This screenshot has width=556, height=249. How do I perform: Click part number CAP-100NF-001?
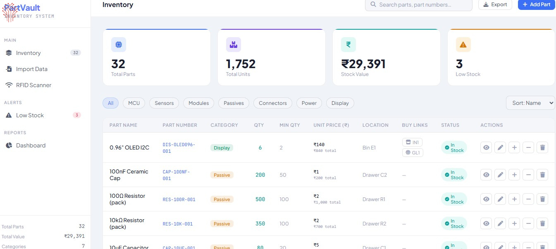[x=177, y=175]
